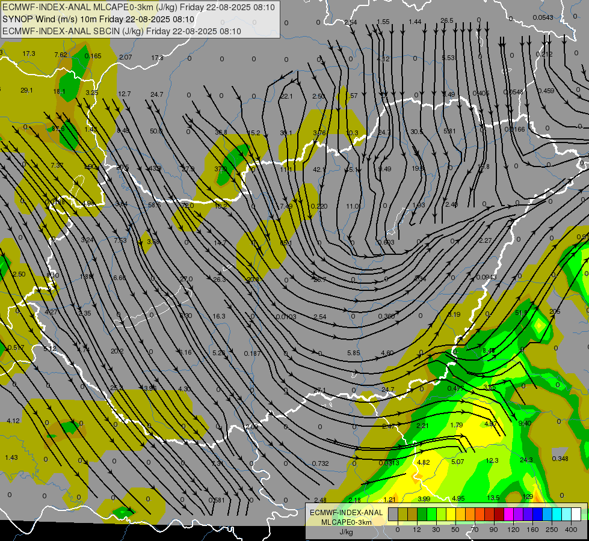The width and height of the screenshot is (589, 541).
Task: Pick the magenta legend swatch
Action: click(x=508, y=515)
